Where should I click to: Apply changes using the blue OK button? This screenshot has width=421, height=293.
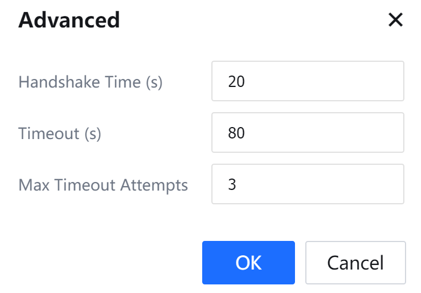pos(248,263)
